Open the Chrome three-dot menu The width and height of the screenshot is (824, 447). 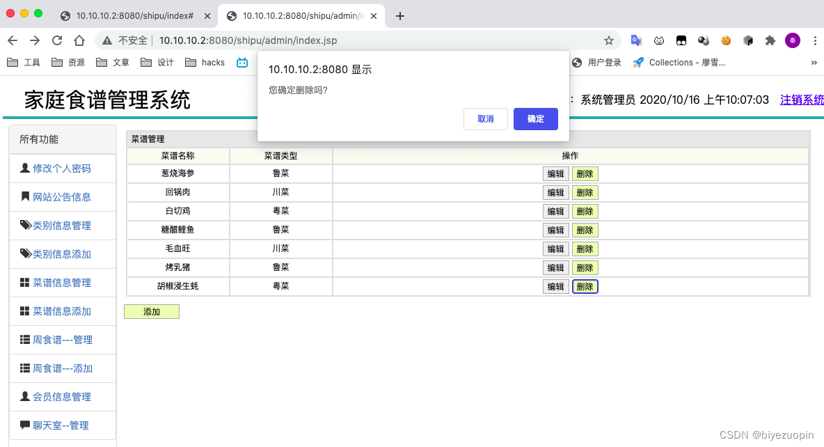[814, 40]
